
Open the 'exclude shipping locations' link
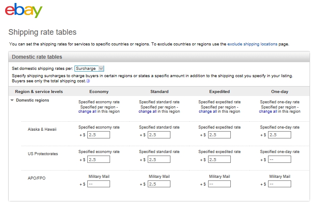tap(252, 44)
